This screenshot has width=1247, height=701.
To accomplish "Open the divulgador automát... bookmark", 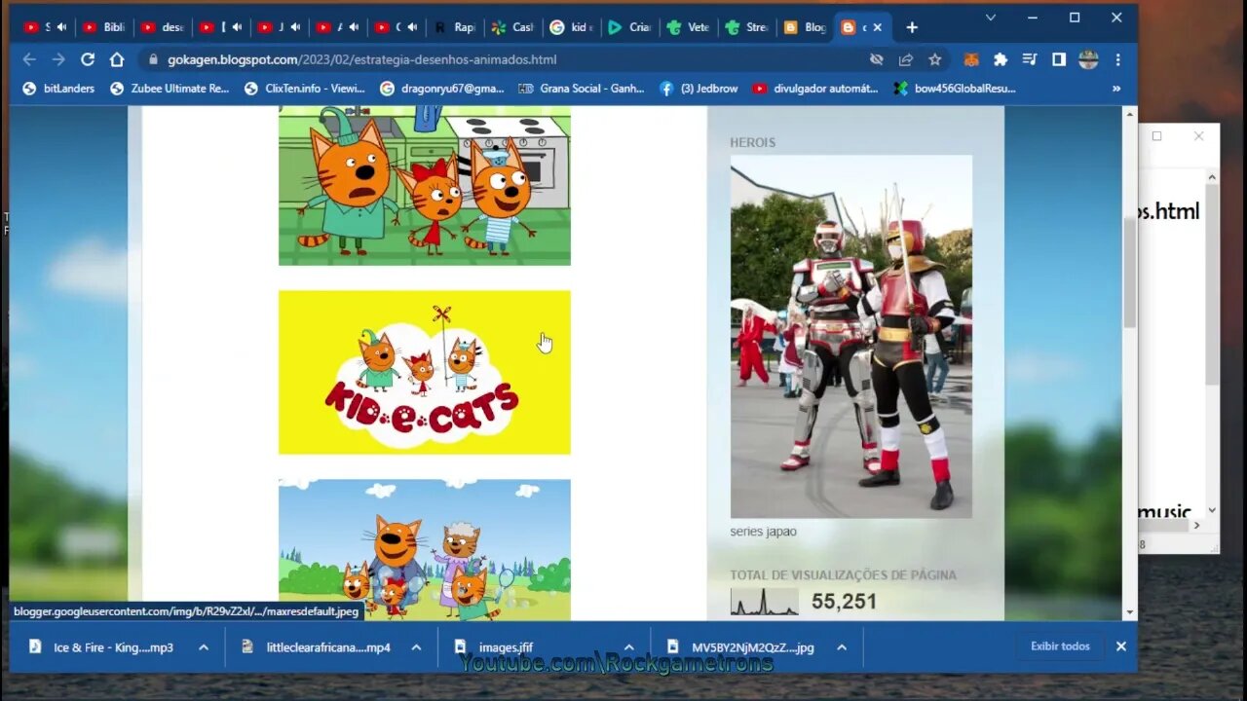I will (815, 88).
